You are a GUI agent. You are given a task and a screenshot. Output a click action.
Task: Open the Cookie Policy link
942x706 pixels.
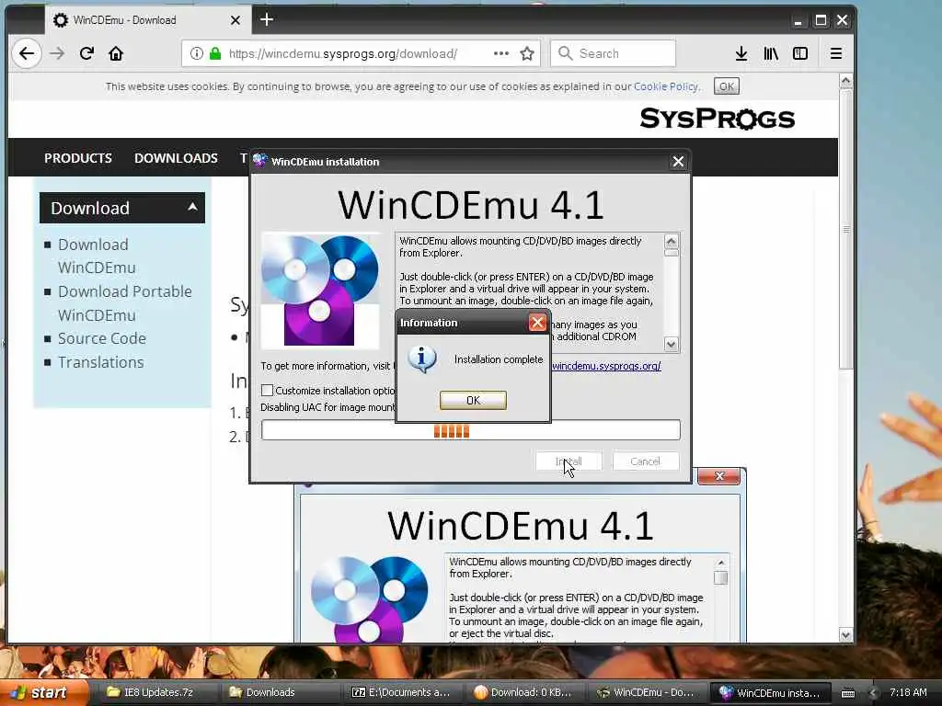(666, 86)
